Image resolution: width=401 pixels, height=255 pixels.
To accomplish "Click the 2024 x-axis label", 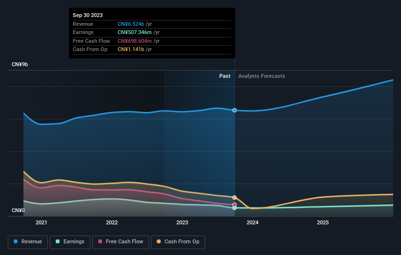I will click(253, 223).
